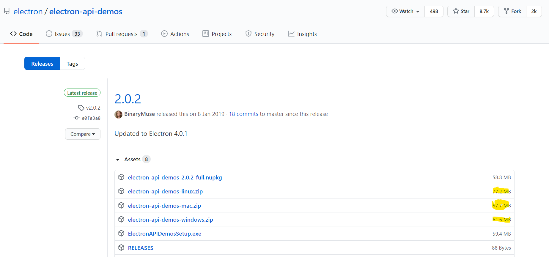Viewport: 549px width, 257px height.
Task: Click the 58.8 MB size text
Action: pos(501,177)
